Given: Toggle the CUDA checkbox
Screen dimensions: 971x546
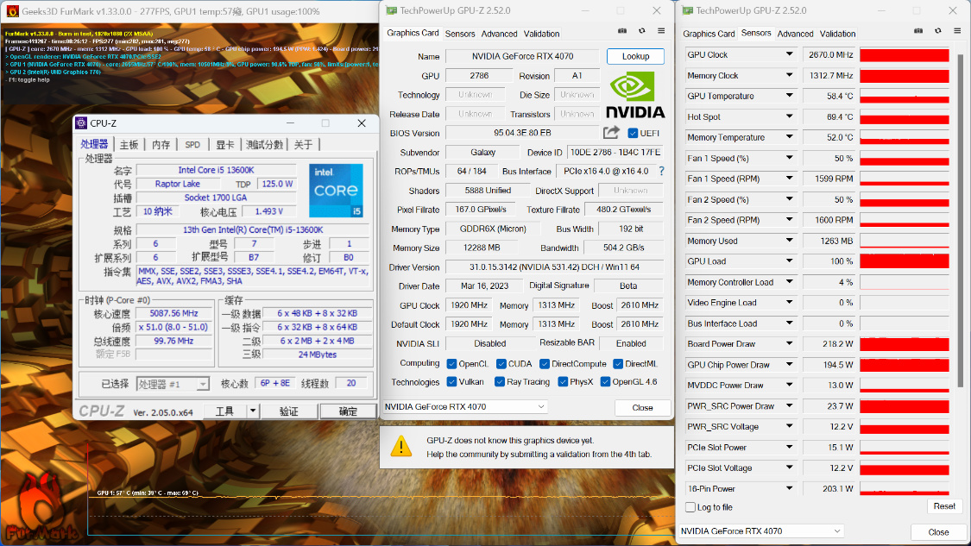Looking at the screenshot, I should (x=501, y=364).
